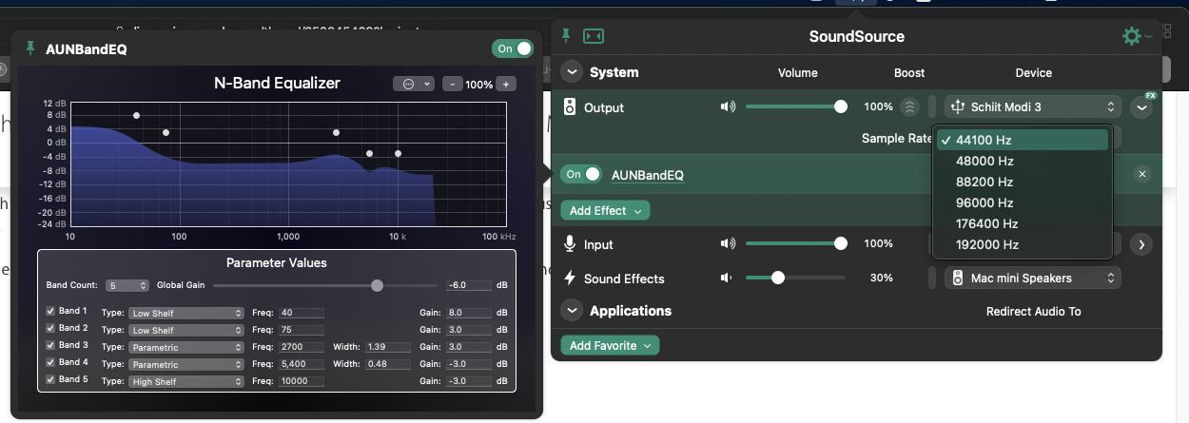The height and width of the screenshot is (423, 1189).
Task: Click the Band 4 Gain field
Action: point(469,364)
